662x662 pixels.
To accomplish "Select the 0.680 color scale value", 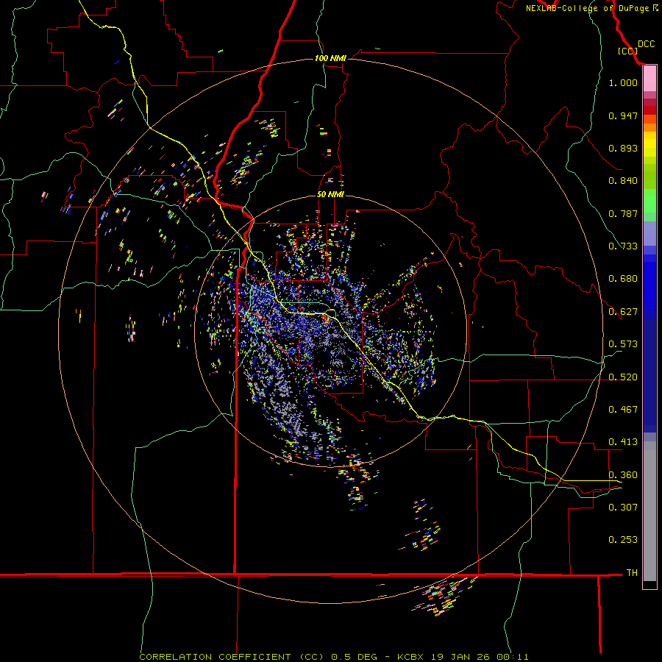I will pyautogui.click(x=623, y=279).
